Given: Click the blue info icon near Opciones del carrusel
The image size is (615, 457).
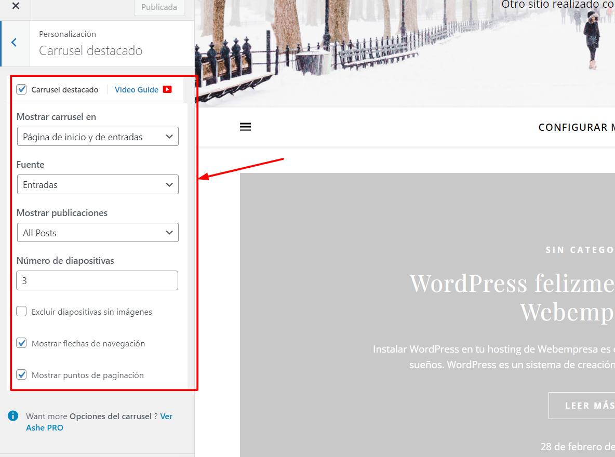Looking at the screenshot, I should point(13,416).
